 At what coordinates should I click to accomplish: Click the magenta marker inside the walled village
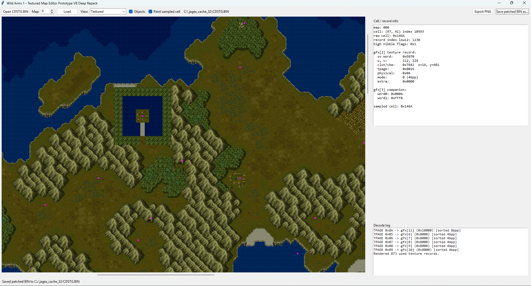pyautogui.click(x=240, y=178)
